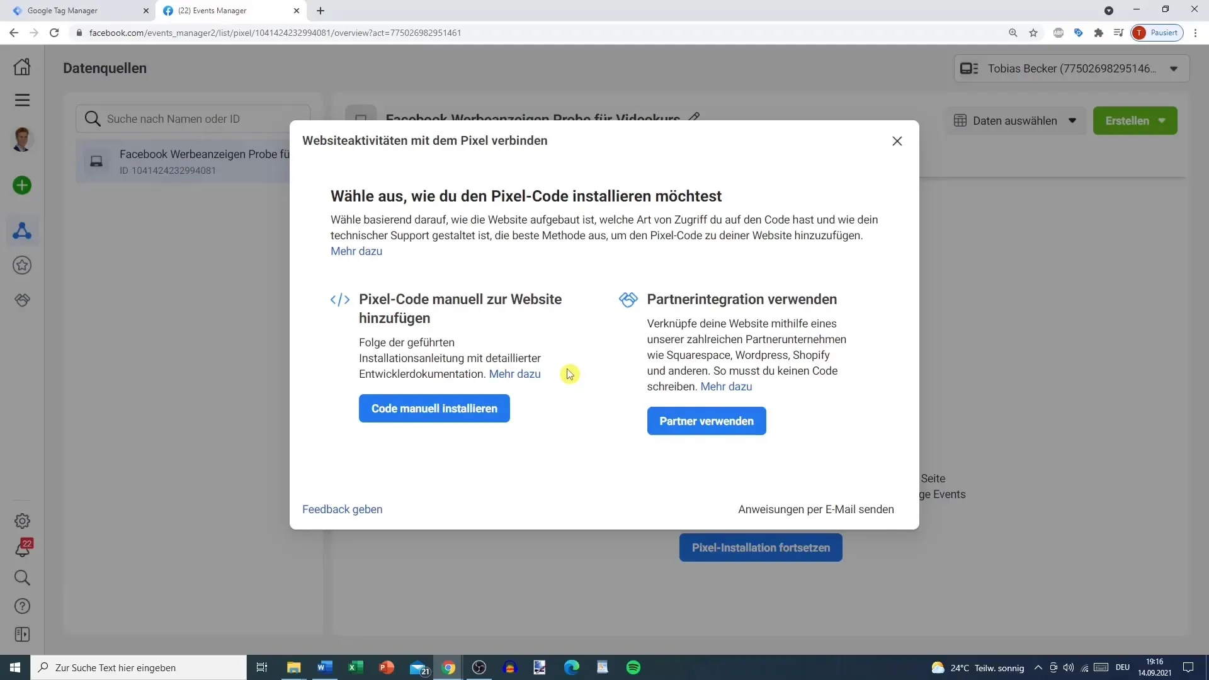This screenshot has height=680, width=1209.
Task: Click the code brackets icon for manual install
Action: 340,300
